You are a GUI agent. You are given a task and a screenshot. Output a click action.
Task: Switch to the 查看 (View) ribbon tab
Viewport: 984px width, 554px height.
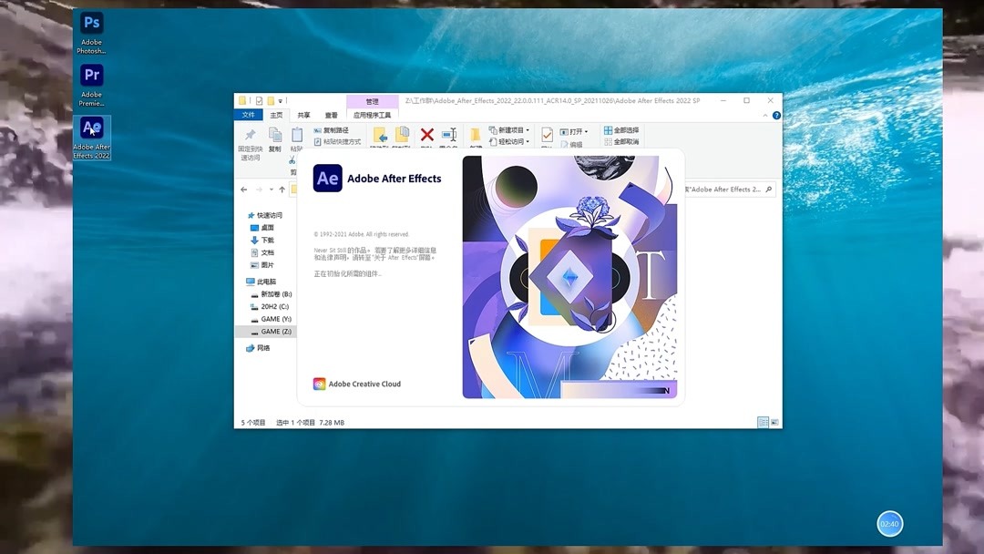[x=330, y=114]
